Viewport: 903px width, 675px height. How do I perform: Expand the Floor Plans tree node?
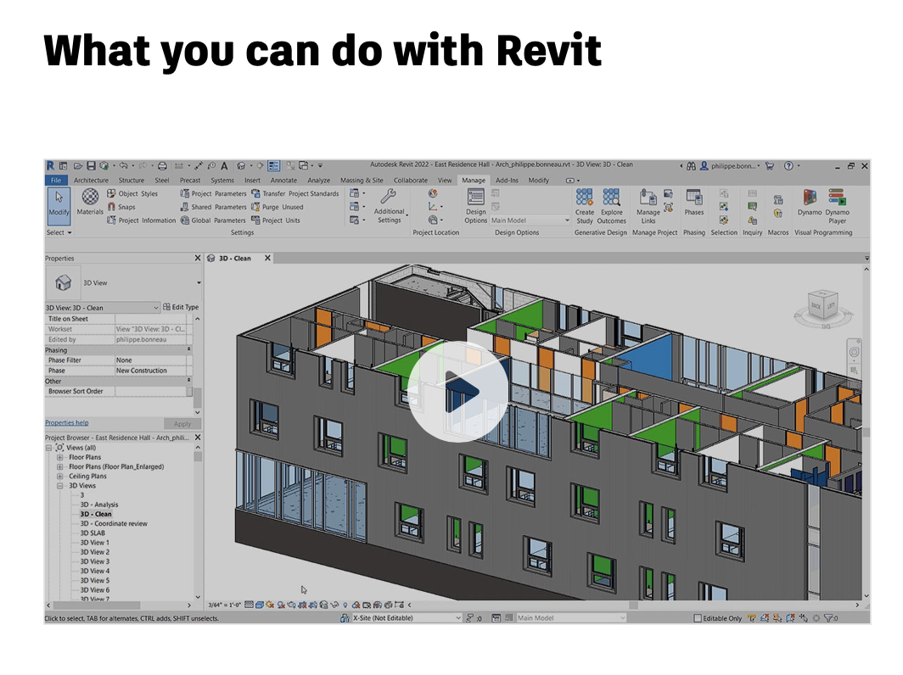pyautogui.click(x=60, y=458)
